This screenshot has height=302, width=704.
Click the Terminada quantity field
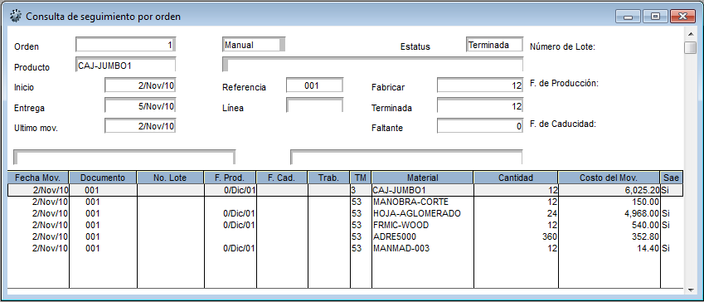click(480, 106)
